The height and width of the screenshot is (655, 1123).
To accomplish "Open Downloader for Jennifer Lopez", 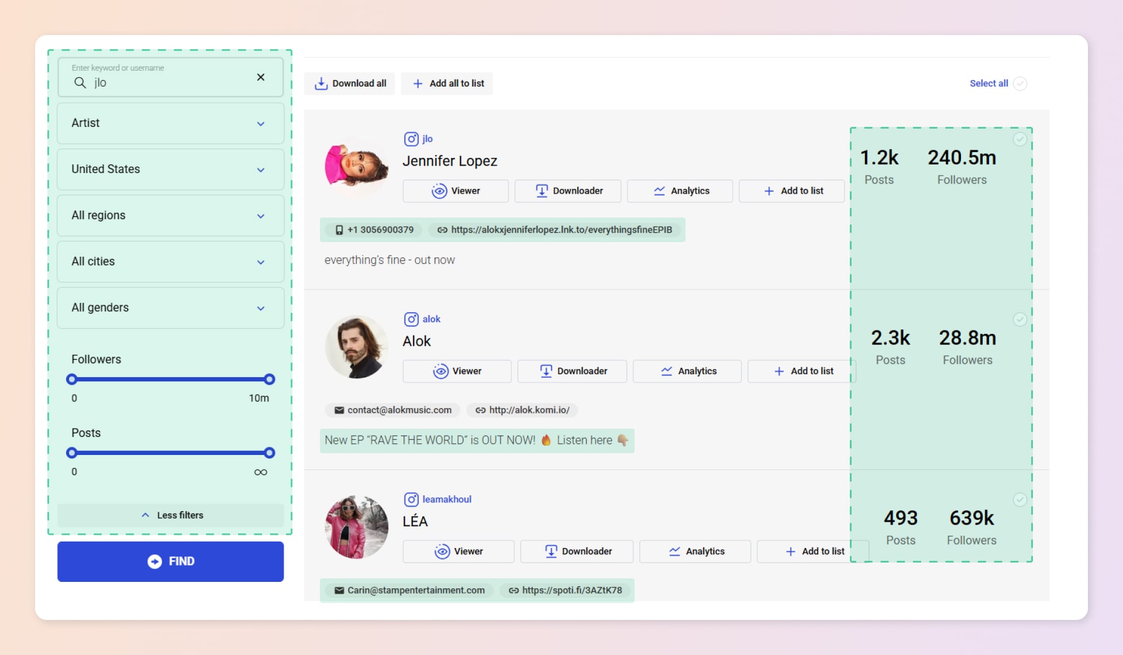I will (568, 191).
